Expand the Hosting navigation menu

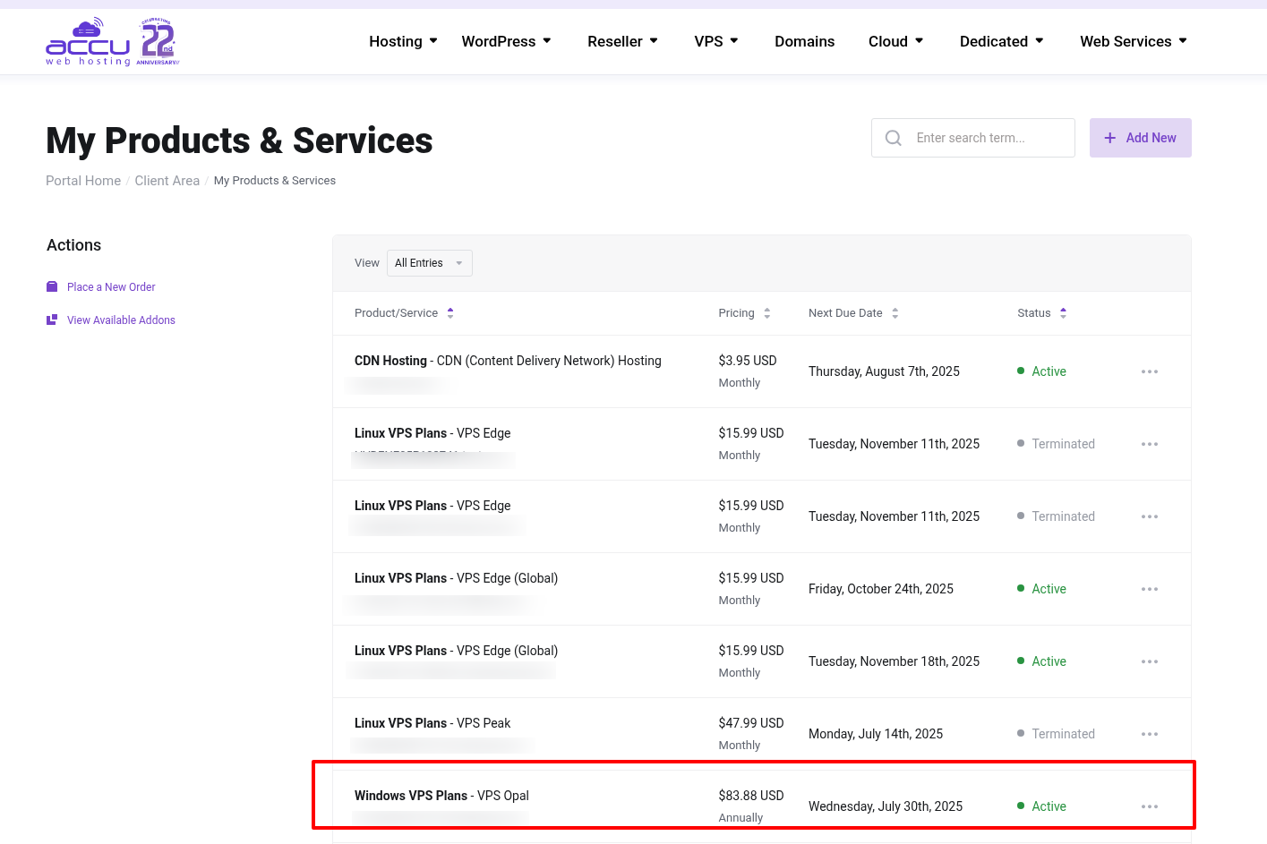click(404, 41)
